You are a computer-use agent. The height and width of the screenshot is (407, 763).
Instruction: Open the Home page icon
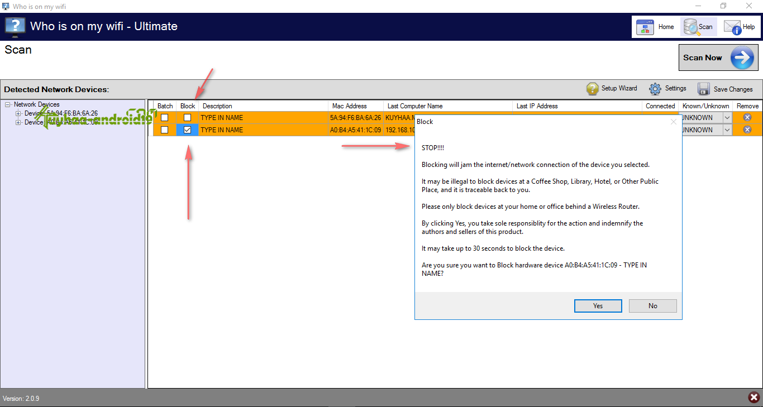645,27
